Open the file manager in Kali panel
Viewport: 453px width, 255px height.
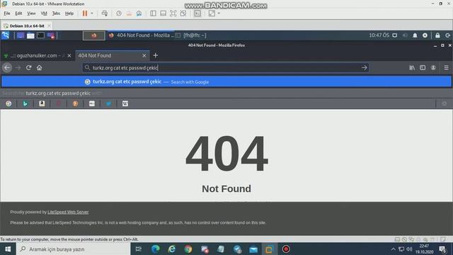[30, 35]
